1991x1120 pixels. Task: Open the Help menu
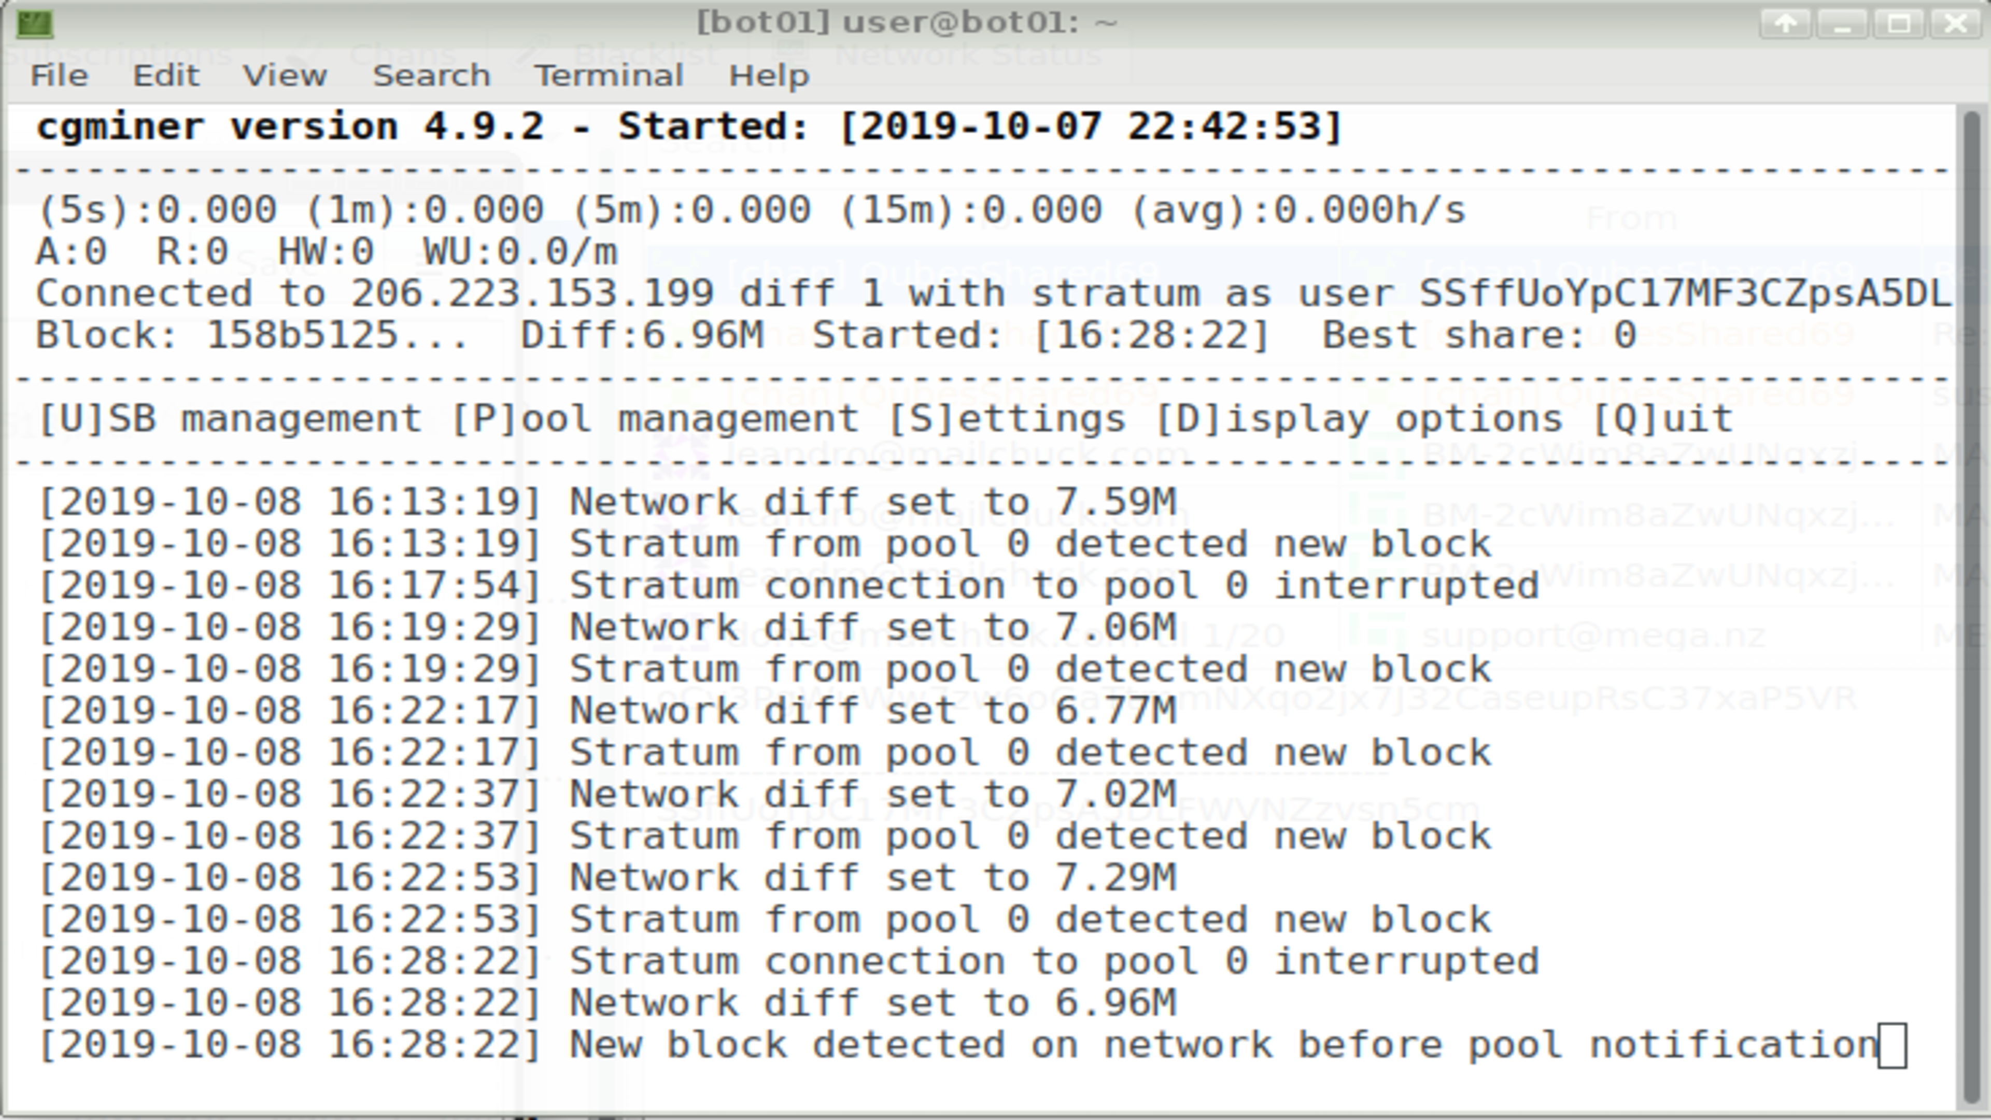[x=769, y=76]
